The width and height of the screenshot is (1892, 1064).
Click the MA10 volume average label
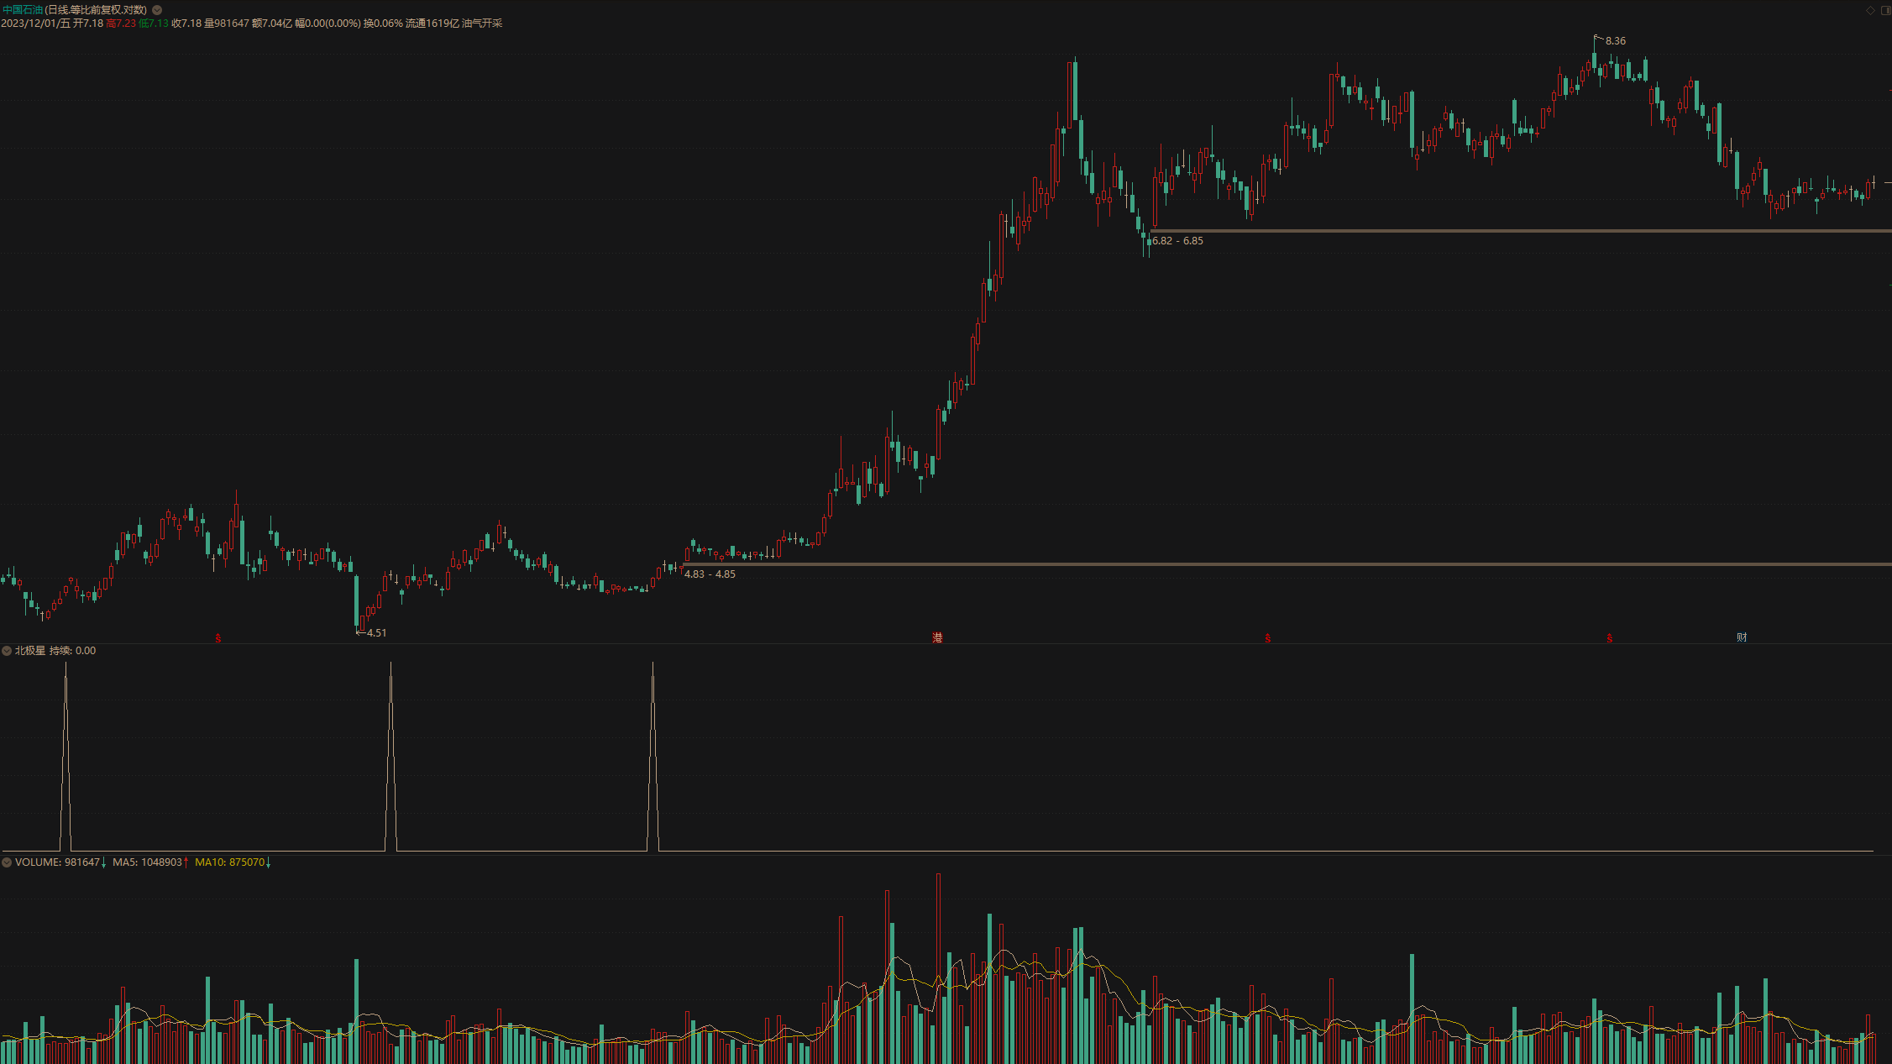click(x=232, y=862)
